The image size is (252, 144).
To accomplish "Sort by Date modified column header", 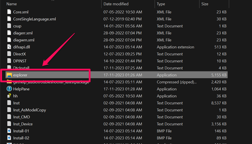I will pos(116,4).
